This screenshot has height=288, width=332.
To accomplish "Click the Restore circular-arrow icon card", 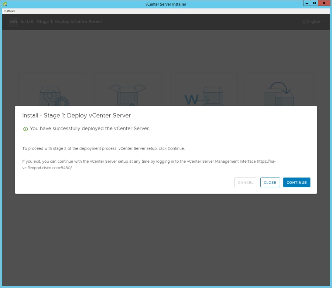I will coord(279,89).
